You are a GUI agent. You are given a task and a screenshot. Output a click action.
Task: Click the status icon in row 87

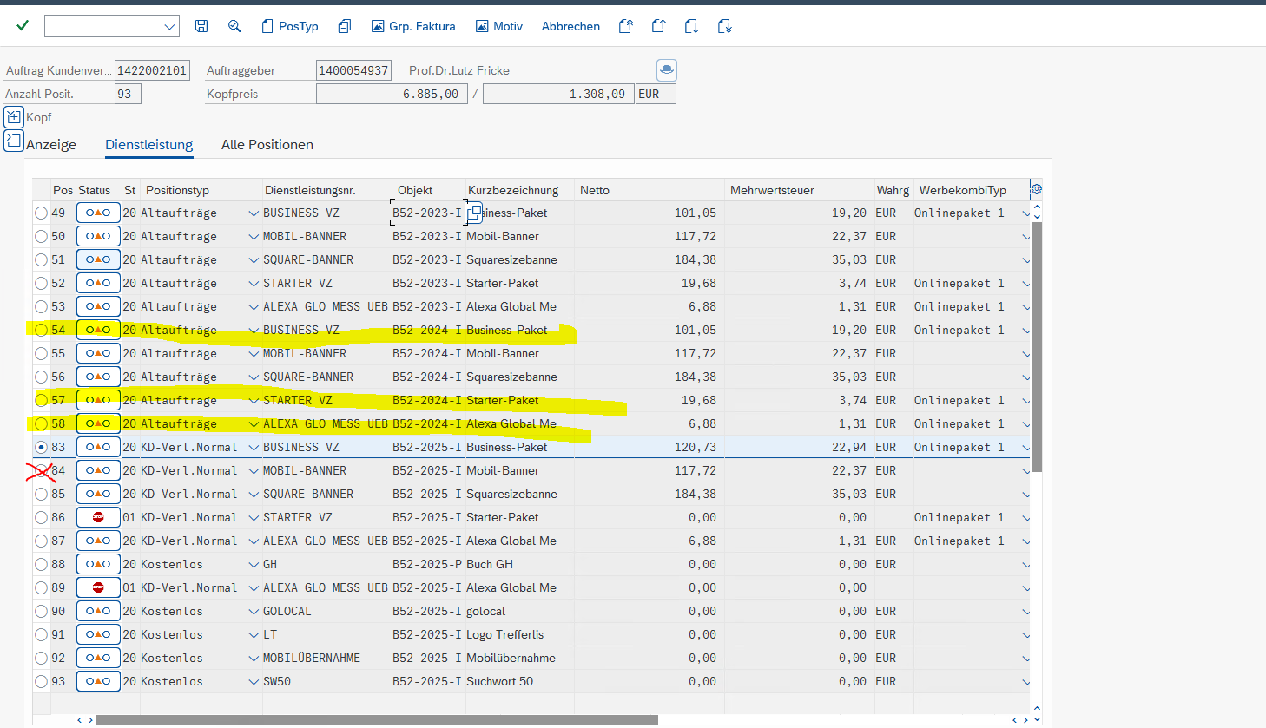[98, 541]
